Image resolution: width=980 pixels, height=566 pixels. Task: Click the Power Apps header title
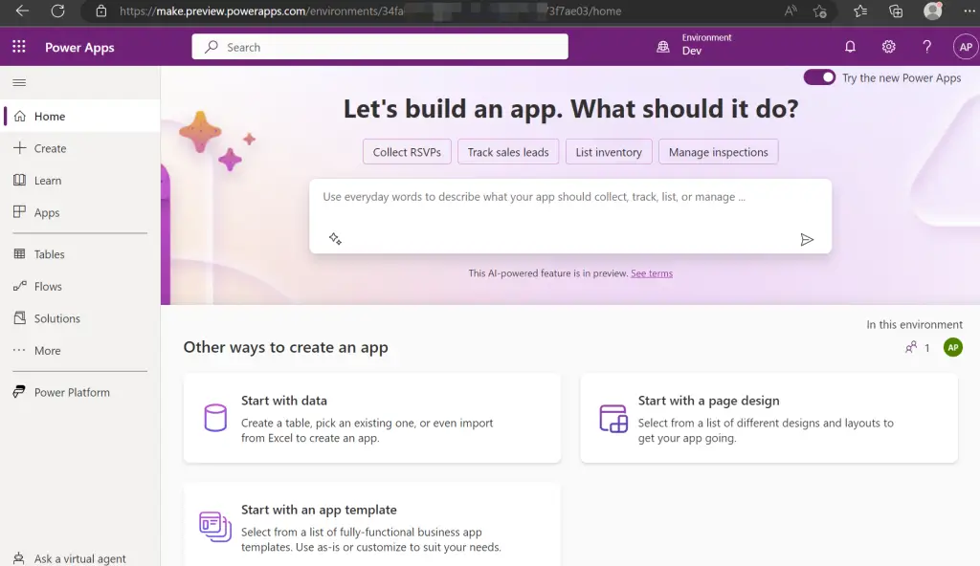pyautogui.click(x=79, y=48)
